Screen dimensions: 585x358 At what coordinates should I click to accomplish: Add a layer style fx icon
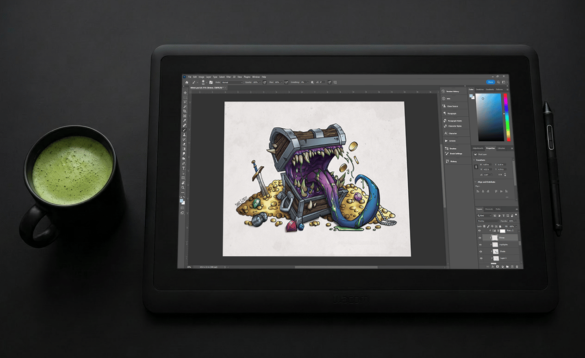pyautogui.click(x=492, y=266)
